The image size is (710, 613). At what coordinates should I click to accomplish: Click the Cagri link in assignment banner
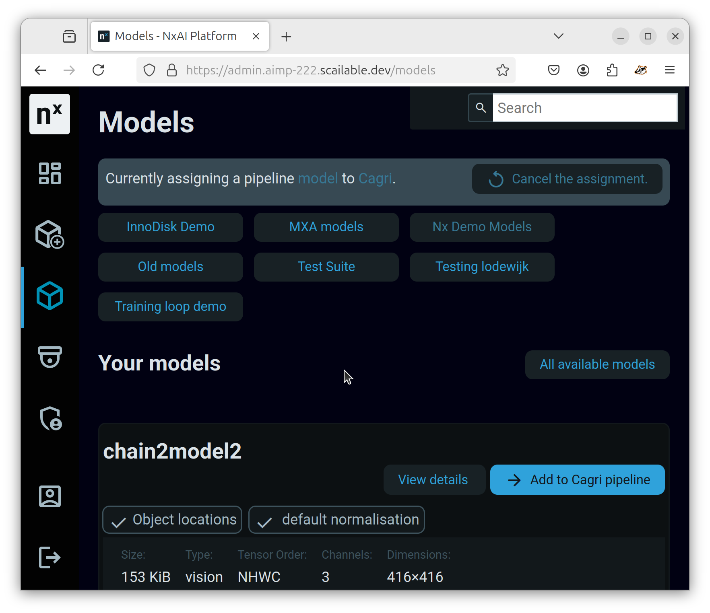[x=375, y=179]
